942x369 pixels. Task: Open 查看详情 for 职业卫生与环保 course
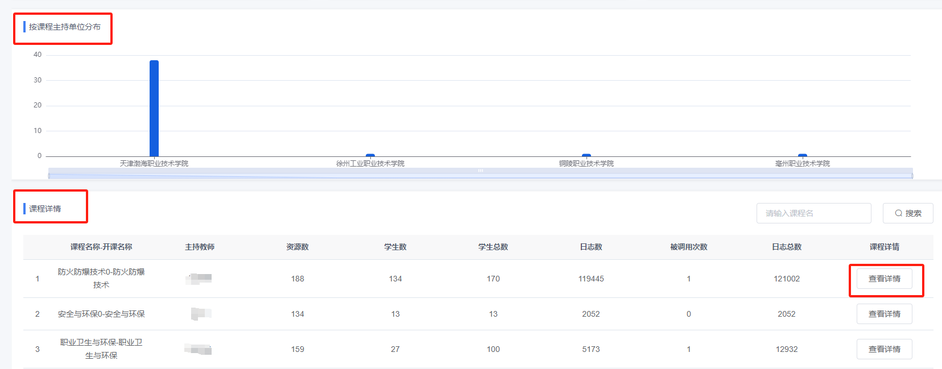click(x=884, y=349)
